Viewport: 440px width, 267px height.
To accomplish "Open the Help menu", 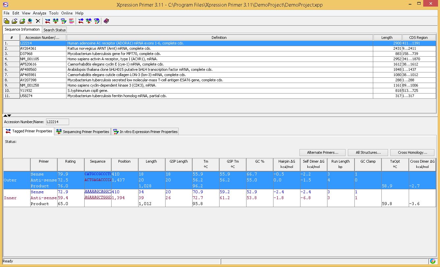I will (79, 13).
